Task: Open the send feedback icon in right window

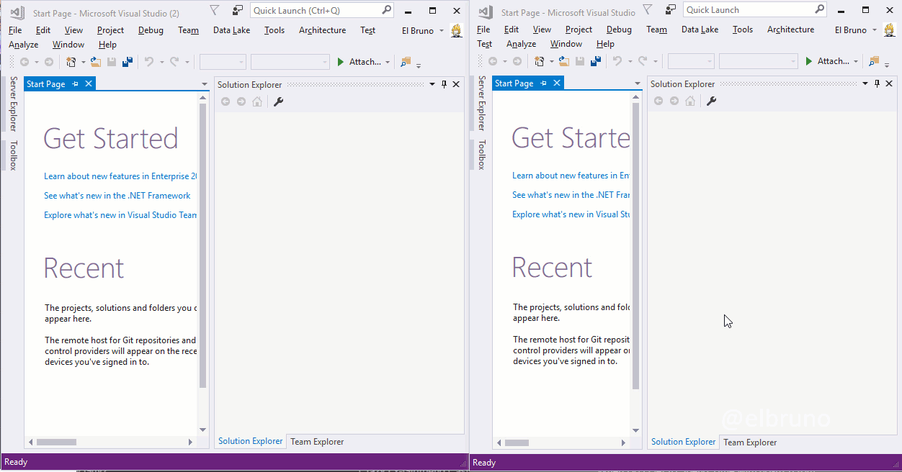Action: (671, 9)
